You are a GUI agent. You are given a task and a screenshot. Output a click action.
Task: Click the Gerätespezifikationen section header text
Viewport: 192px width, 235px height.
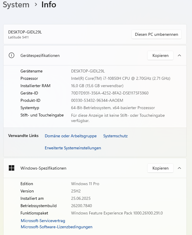[x=40, y=56]
